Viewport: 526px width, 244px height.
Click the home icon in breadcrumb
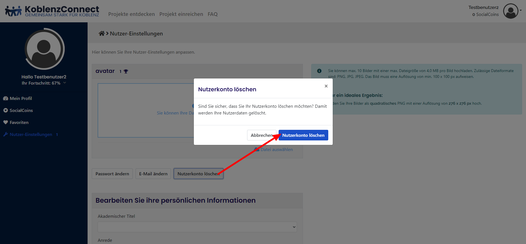pos(102,34)
